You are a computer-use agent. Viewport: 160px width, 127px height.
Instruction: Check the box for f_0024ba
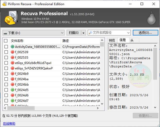pos(6,79)
